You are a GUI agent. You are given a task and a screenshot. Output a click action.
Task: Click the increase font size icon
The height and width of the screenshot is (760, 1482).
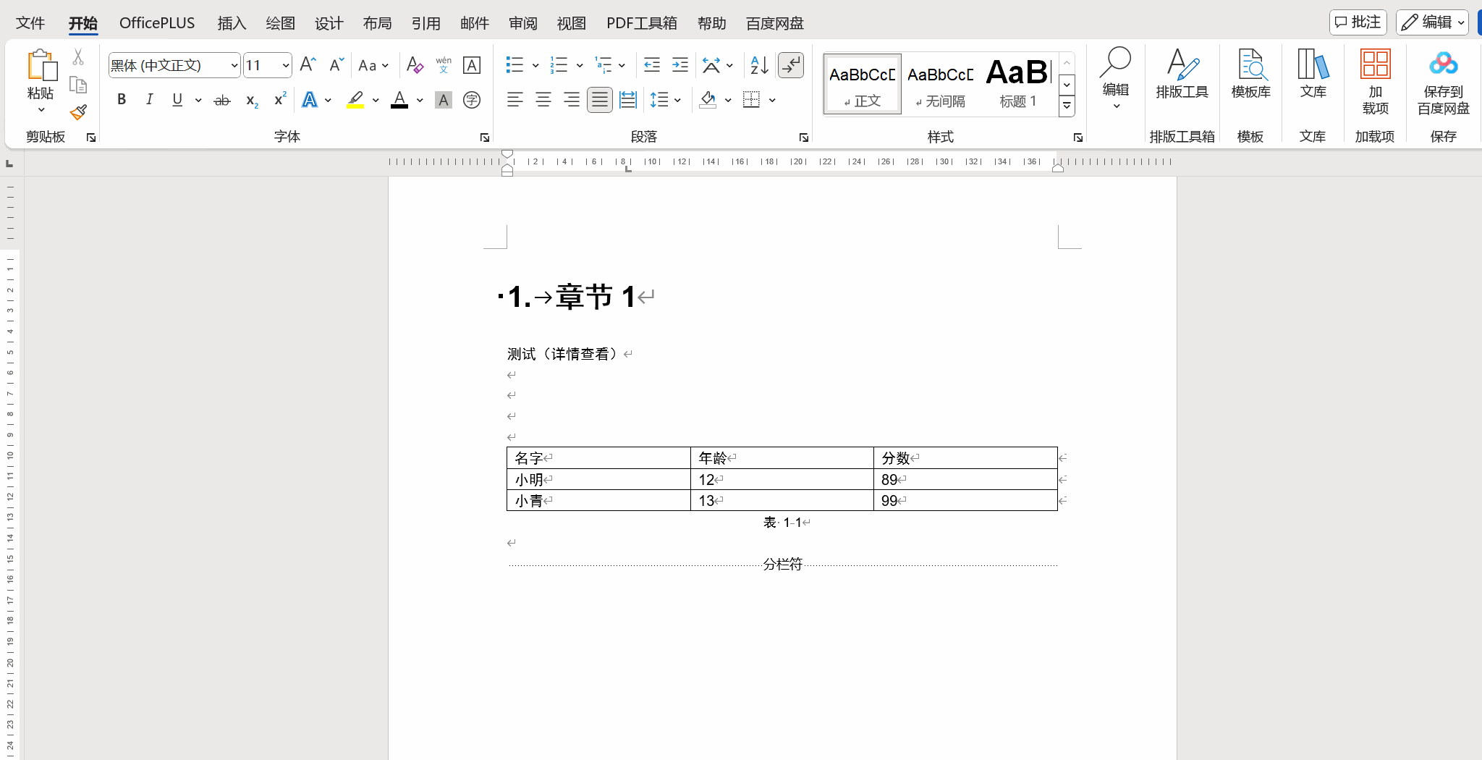(308, 65)
